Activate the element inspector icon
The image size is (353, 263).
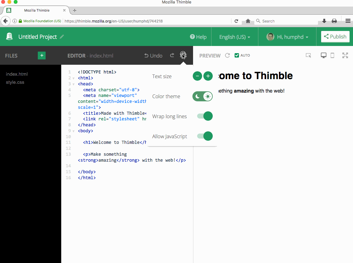[x=308, y=55]
